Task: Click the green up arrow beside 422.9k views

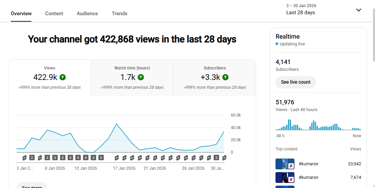Action: pyautogui.click(x=63, y=77)
